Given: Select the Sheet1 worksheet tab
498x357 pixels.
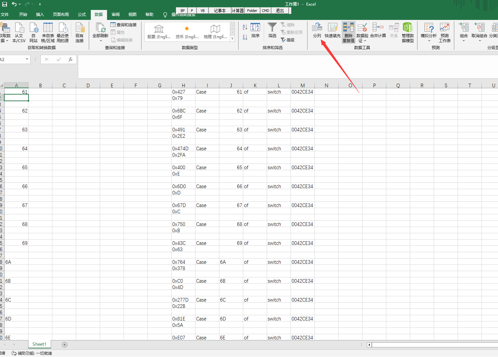Looking at the screenshot, I should coord(39,344).
